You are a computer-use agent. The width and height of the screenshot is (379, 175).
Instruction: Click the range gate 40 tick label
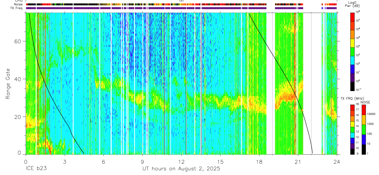[x=18, y=79]
